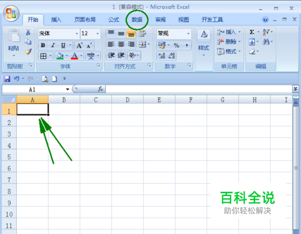Decrease font size with the small A
Screen dimensions: 301x234
point(89,46)
